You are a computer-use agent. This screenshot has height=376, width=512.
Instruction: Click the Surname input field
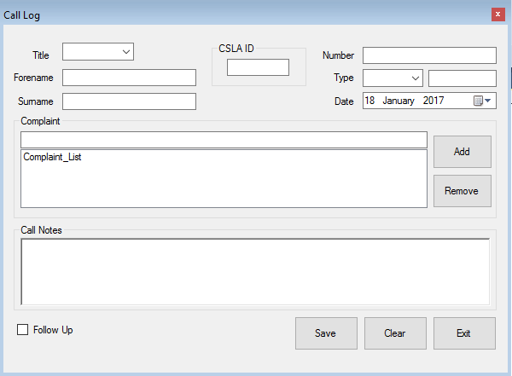(130, 101)
